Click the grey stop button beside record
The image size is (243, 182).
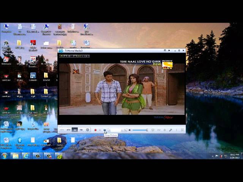100,130
